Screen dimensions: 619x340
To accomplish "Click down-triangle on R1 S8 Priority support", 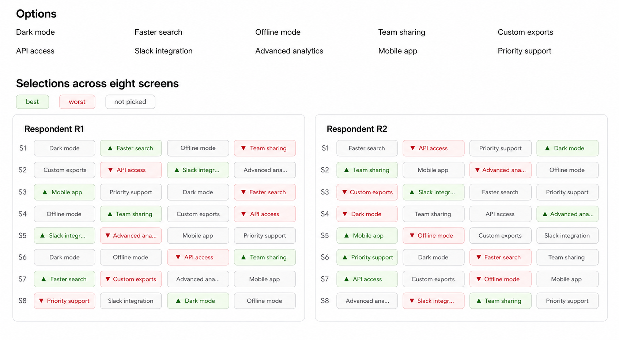I will click(x=41, y=300).
